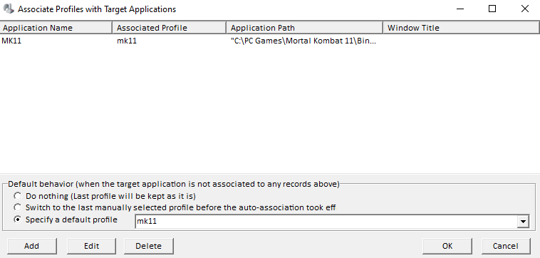Click the Window Title column header
This screenshot has width=540, height=258.
[462, 28]
